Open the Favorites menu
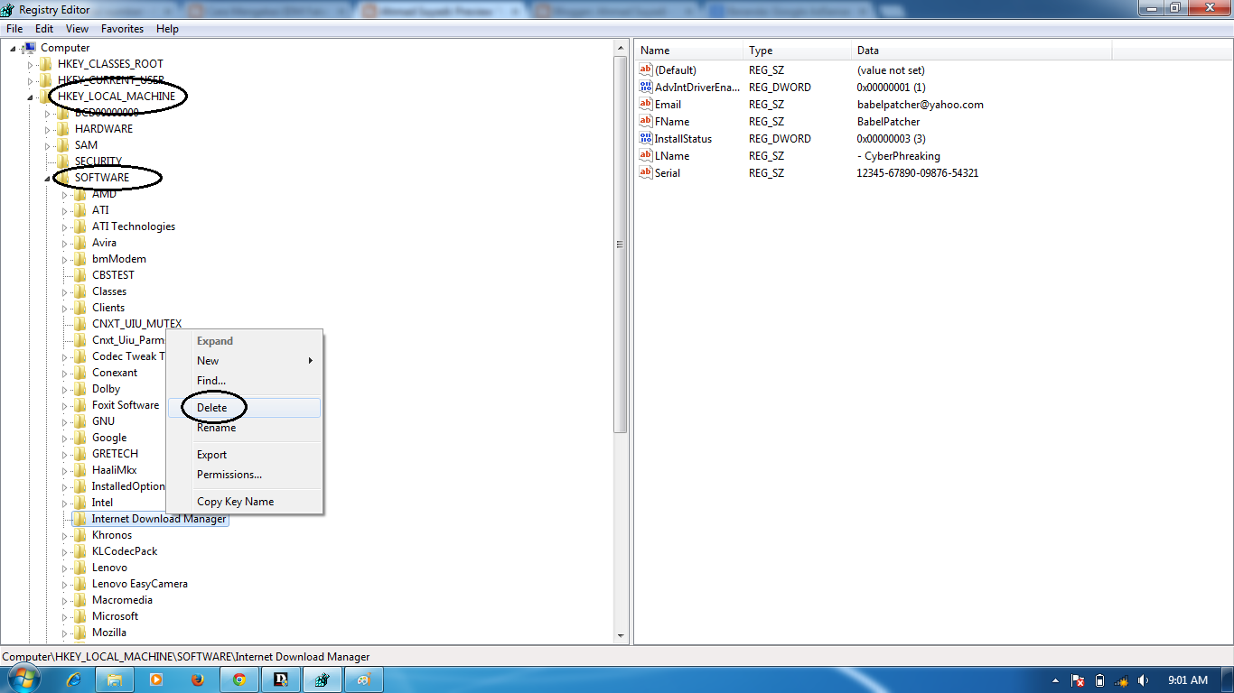The image size is (1234, 693). (x=122, y=29)
